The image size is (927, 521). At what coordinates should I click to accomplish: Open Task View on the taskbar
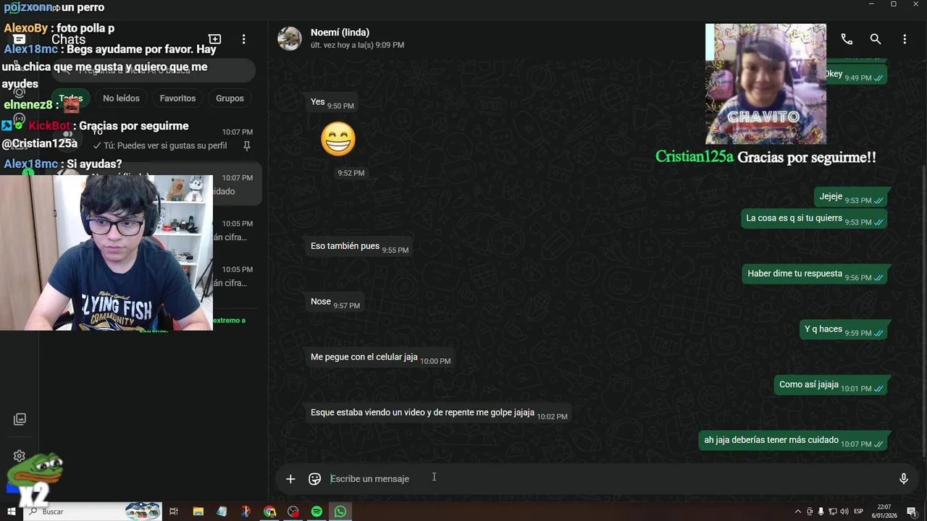point(174,512)
